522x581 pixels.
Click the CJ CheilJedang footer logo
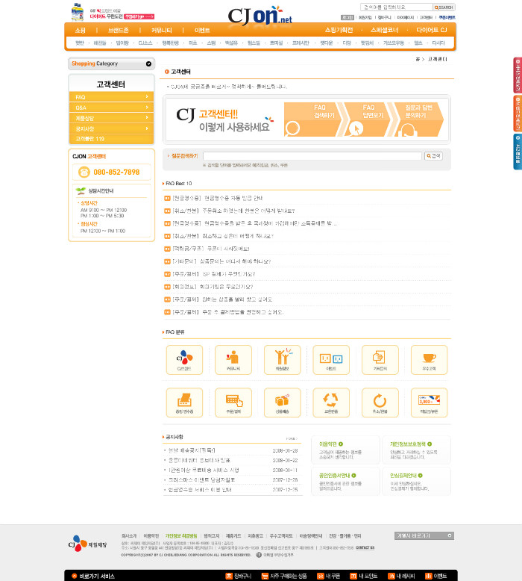coord(88,544)
